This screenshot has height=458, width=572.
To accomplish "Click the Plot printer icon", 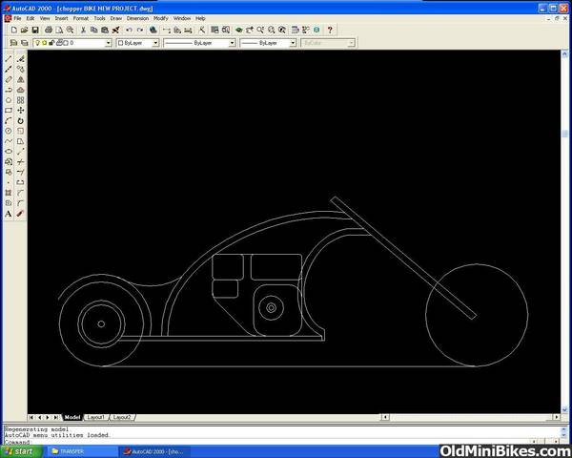I will coord(49,30).
